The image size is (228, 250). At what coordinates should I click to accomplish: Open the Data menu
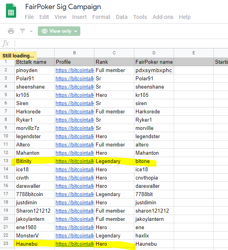122,17
